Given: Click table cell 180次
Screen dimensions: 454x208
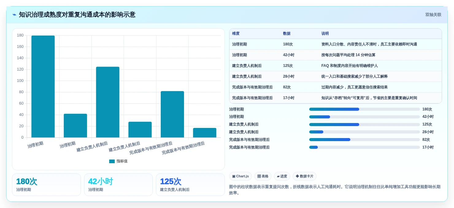Looking at the screenshot, I should (288, 44).
